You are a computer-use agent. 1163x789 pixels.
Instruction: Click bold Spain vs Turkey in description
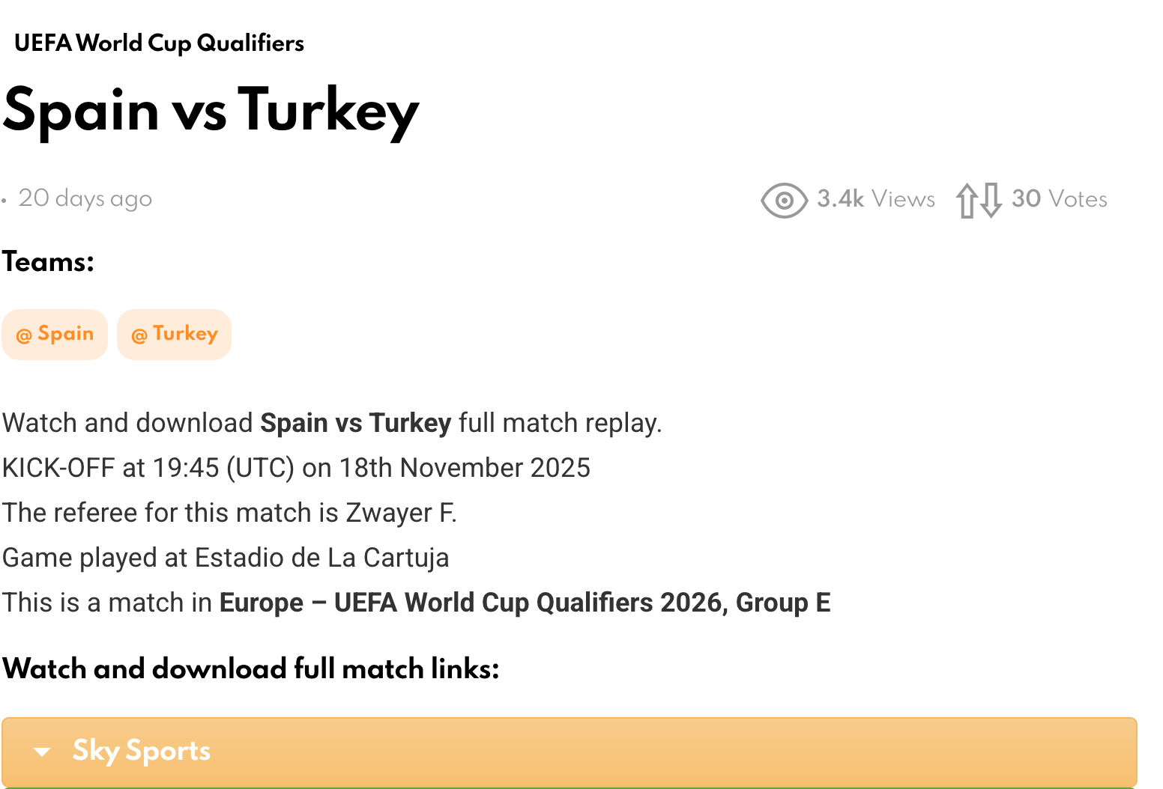355,423
